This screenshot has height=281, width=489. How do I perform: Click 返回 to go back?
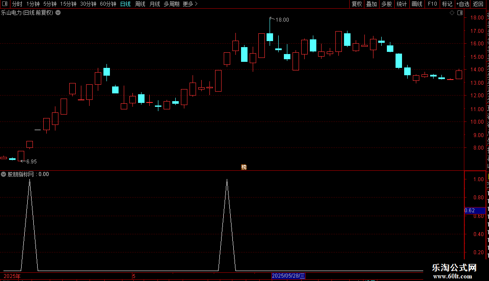(x=478, y=4)
